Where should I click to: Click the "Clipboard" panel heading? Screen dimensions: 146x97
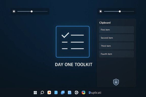click(x=105, y=23)
